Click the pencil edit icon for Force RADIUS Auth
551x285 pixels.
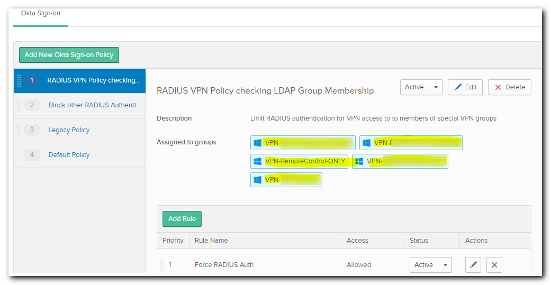473,264
